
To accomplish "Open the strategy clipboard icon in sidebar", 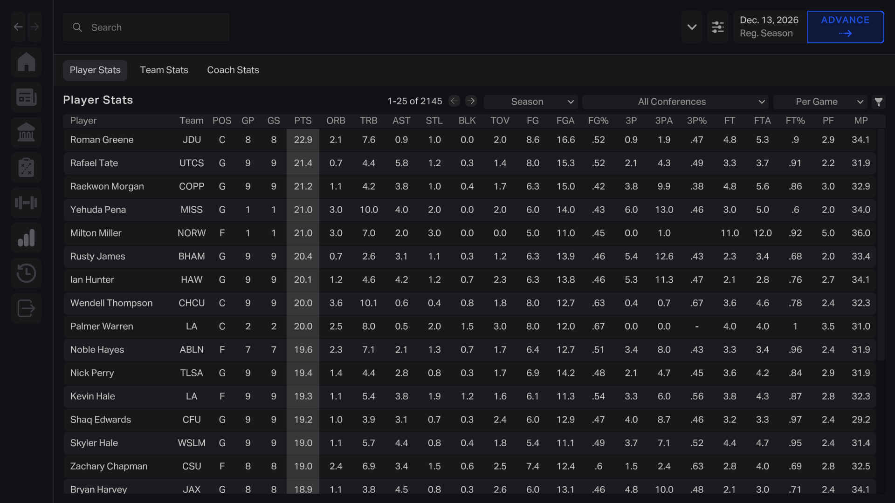I will [26, 168].
